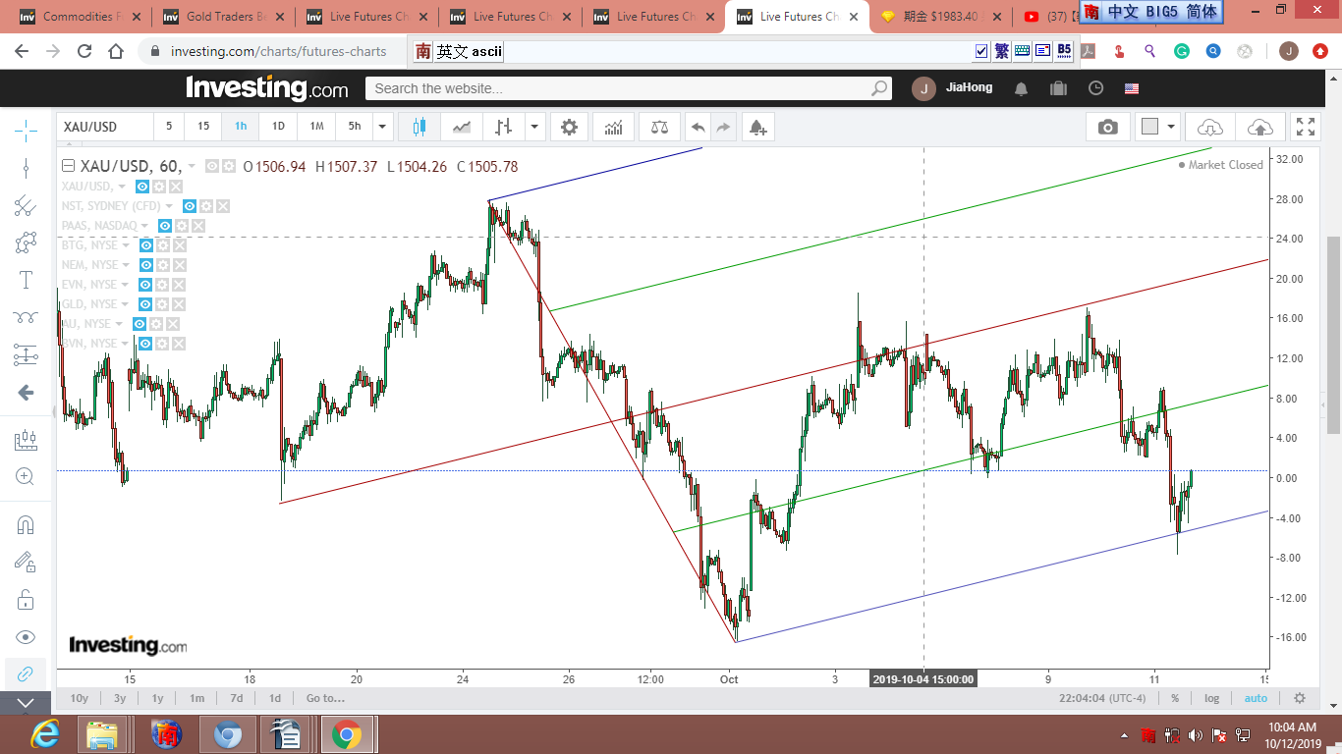Open the chart properties gear in toolbar

[x=569, y=127]
